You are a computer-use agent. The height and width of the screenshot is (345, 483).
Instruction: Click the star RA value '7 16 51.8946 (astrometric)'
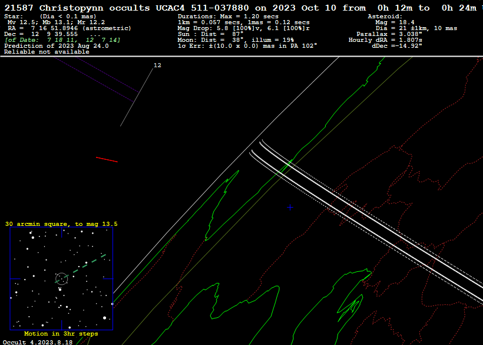81,28
